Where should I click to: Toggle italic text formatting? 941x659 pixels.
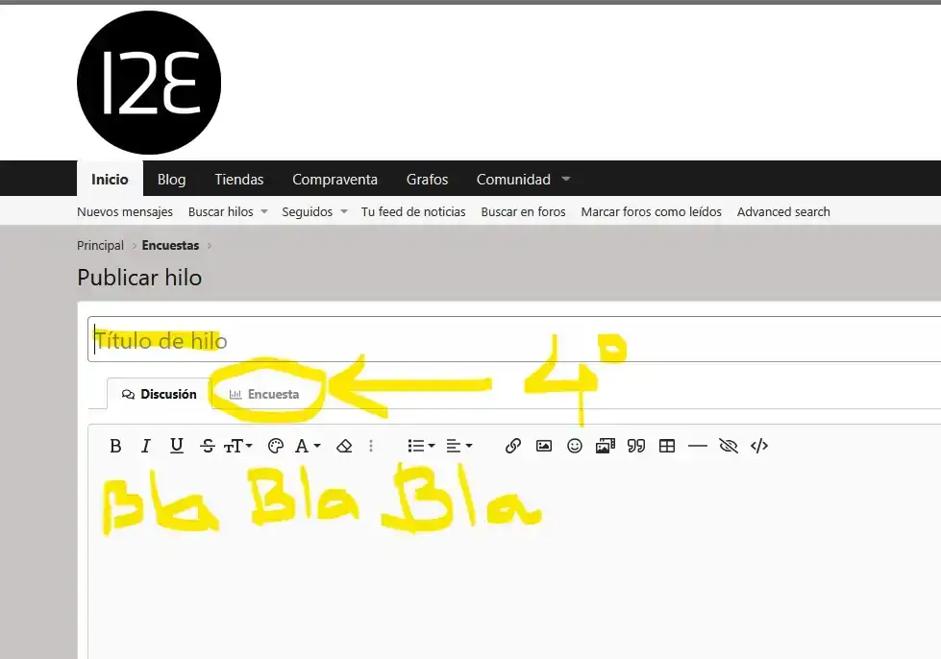(x=146, y=446)
